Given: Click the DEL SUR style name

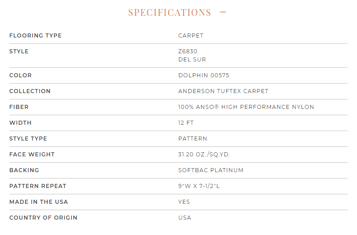Looking at the screenshot, I should point(192,60).
